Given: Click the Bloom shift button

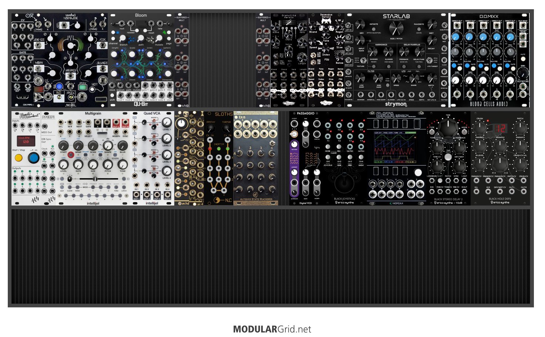Looking at the screenshot, I should point(112,95).
